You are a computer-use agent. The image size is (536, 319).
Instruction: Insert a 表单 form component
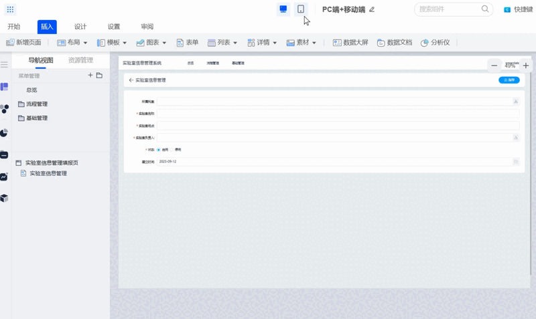pos(188,43)
